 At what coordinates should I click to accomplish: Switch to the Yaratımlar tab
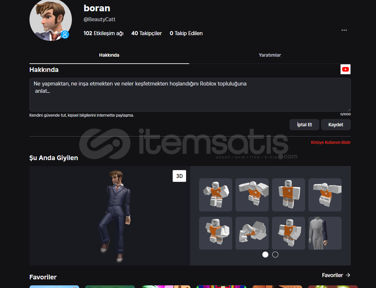tap(270, 55)
